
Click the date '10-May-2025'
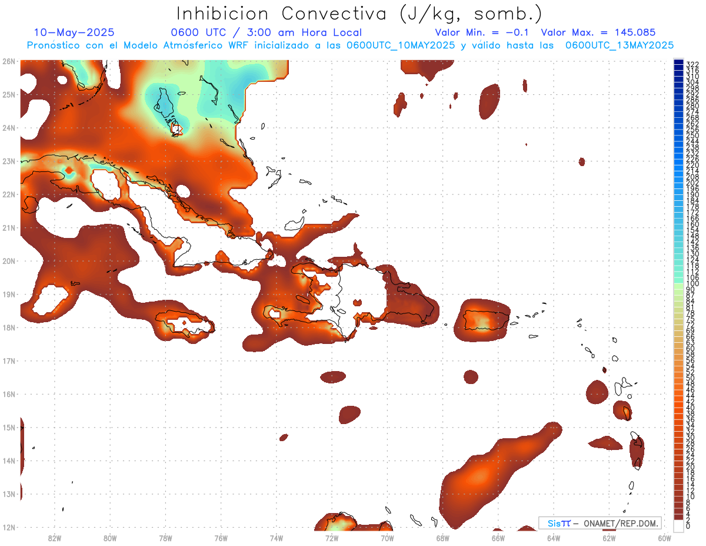click(x=74, y=32)
